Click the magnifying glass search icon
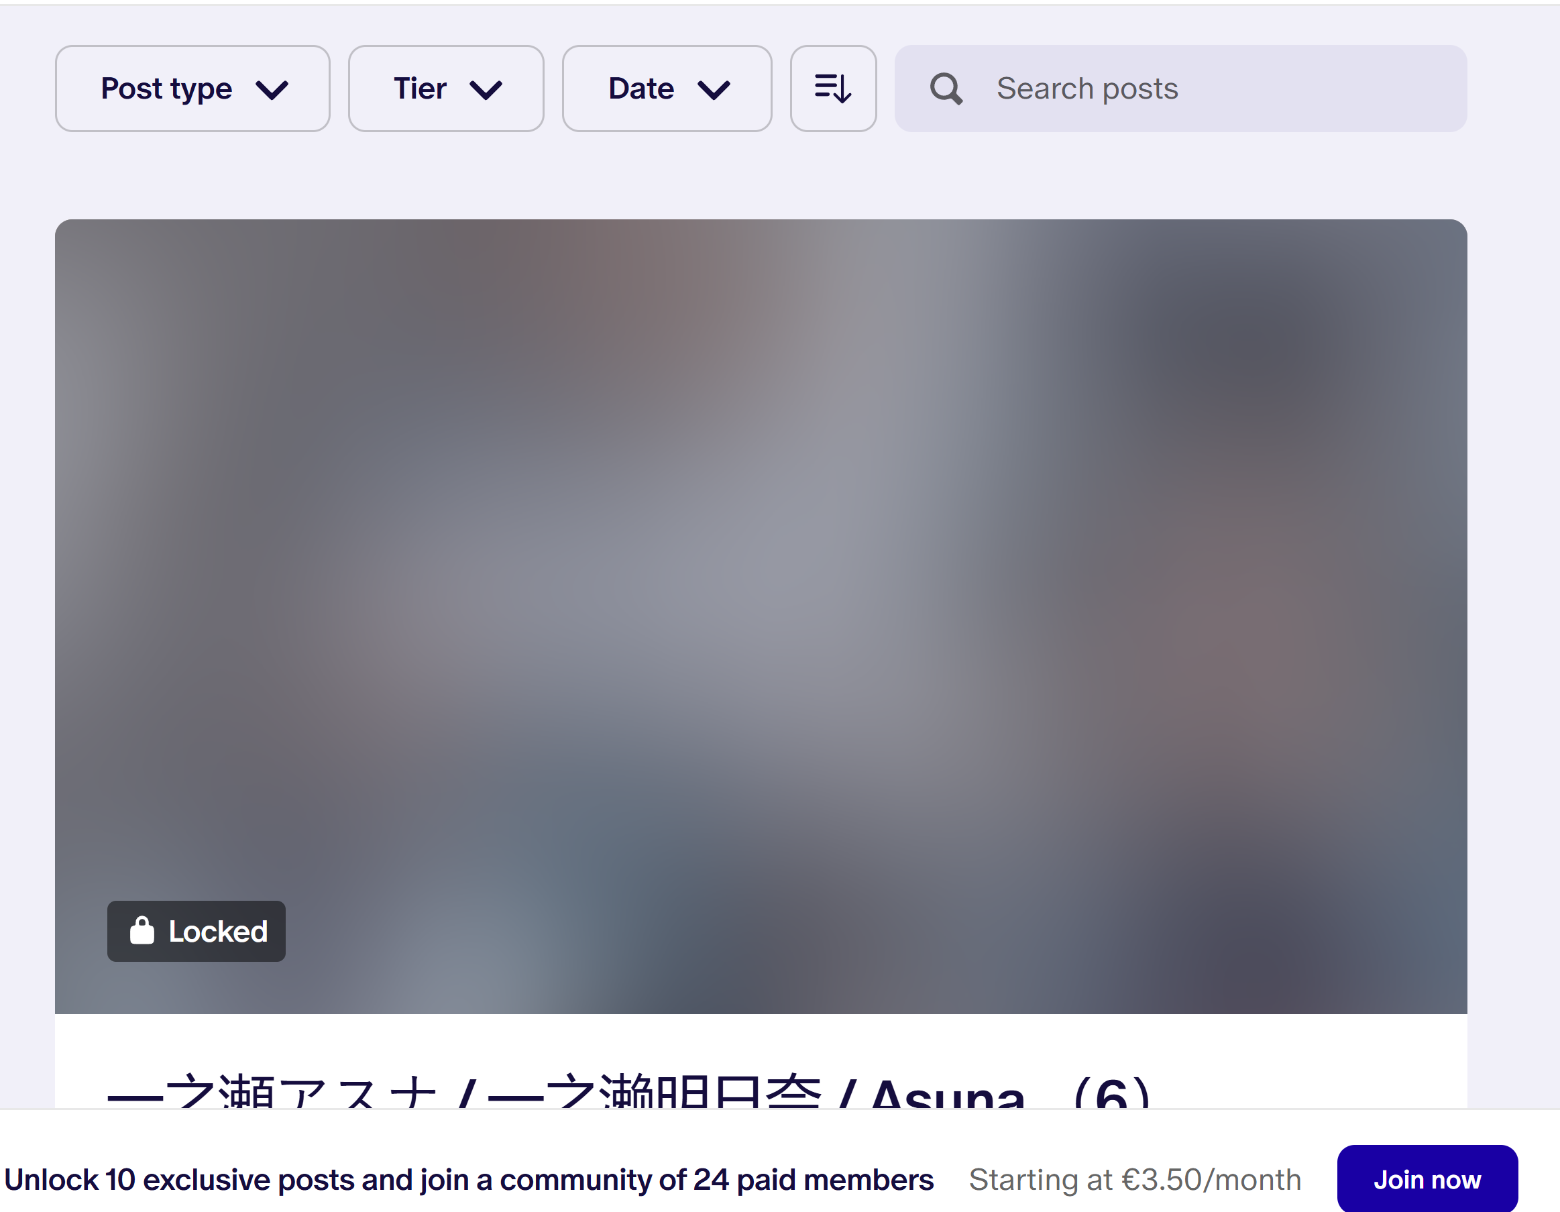This screenshot has height=1212, width=1560. pyautogui.click(x=946, y=89)
